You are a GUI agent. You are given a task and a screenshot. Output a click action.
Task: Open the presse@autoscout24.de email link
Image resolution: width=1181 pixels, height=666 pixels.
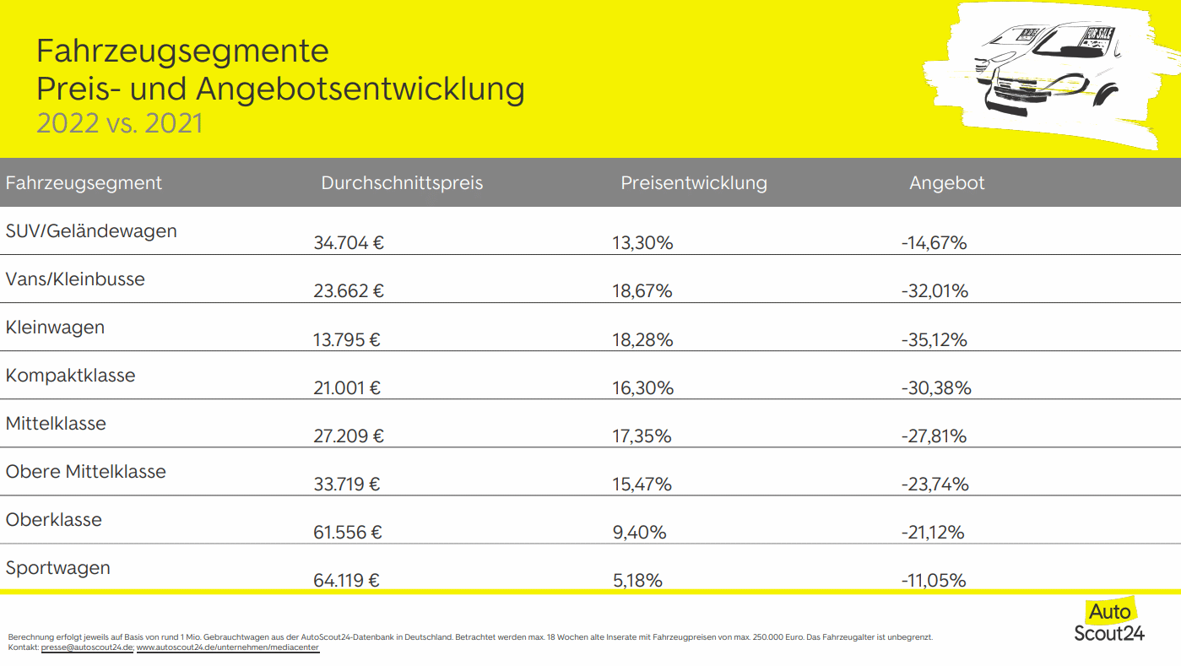87,647
